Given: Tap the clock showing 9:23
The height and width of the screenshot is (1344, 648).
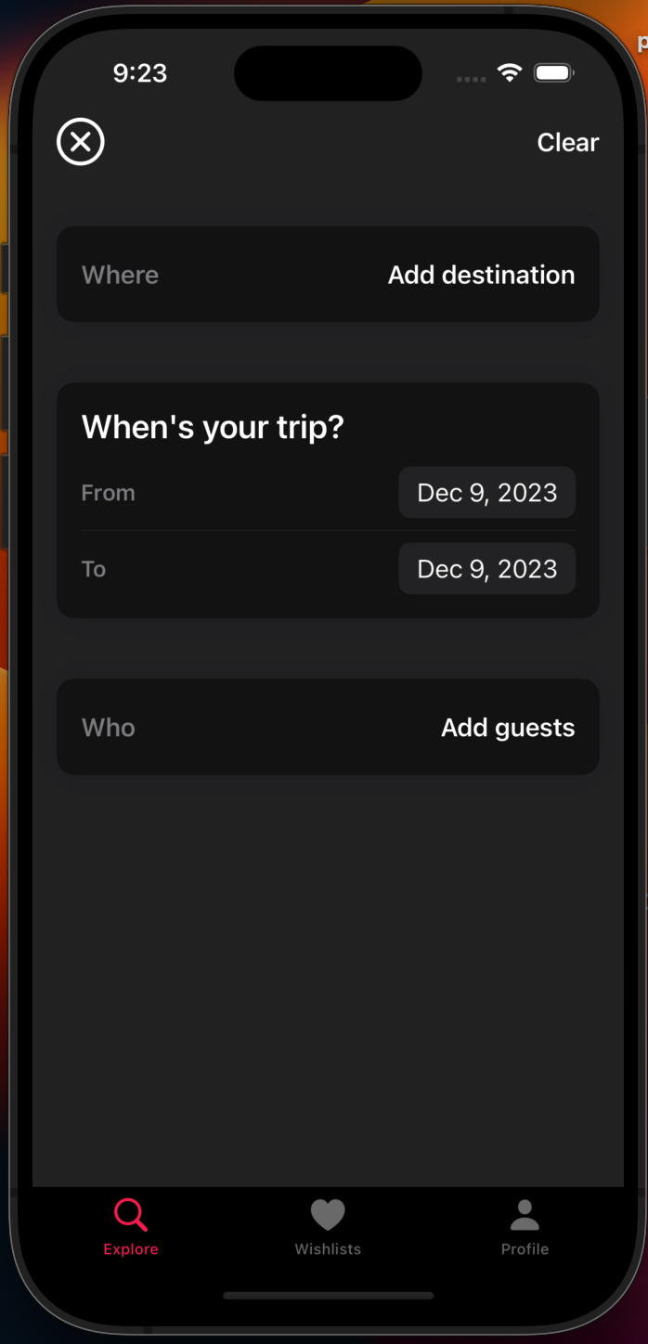Looking at the screenshot, I should [x=139, y=72].
